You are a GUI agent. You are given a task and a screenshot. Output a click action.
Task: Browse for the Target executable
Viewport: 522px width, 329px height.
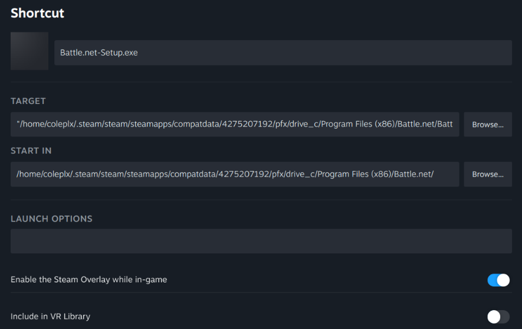coord(487,125)
